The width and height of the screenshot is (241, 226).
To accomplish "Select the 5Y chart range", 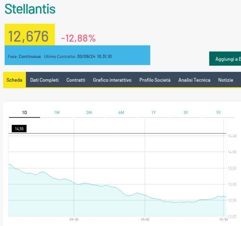I will click(218, 113).
